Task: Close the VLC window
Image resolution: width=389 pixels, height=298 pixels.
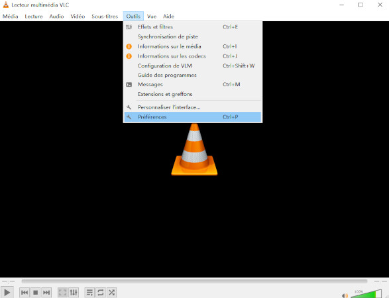Action: click(x=380, y=5)
